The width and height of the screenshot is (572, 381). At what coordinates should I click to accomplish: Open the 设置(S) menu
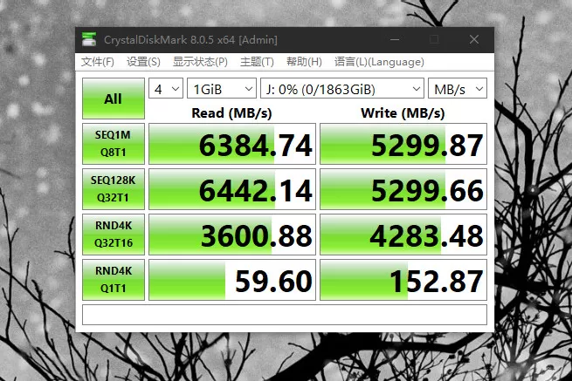[x=143, y=62]
